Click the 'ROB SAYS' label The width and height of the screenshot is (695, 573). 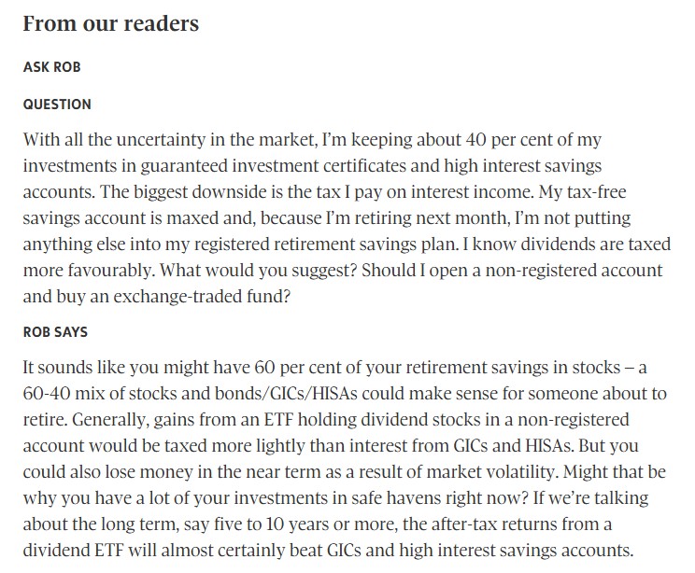pyautogui.click(x=55, y=331)
